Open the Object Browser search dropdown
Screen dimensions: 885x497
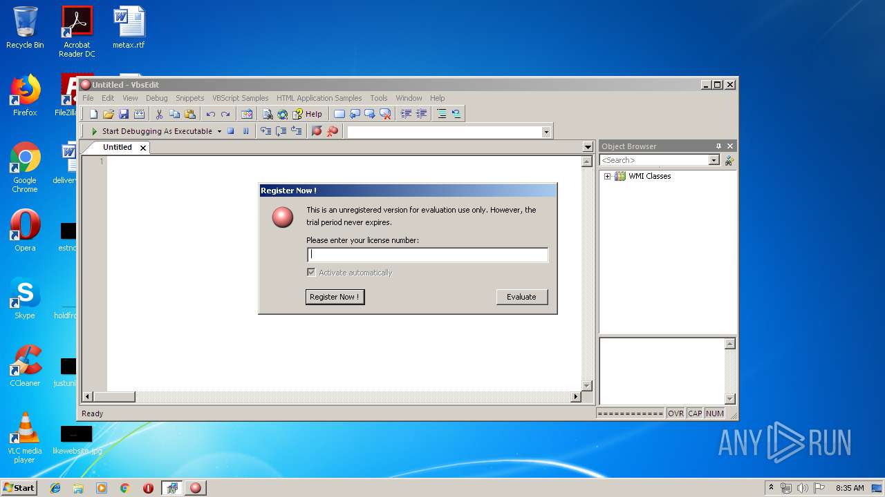(x=714, y=160)
